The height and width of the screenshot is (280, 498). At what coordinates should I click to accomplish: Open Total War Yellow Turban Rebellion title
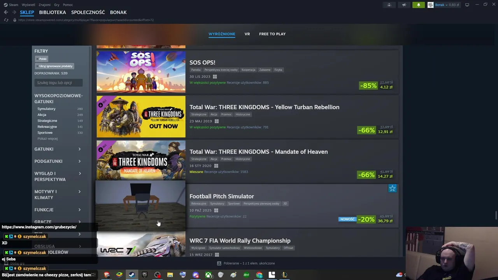click(x=264, y=107)
